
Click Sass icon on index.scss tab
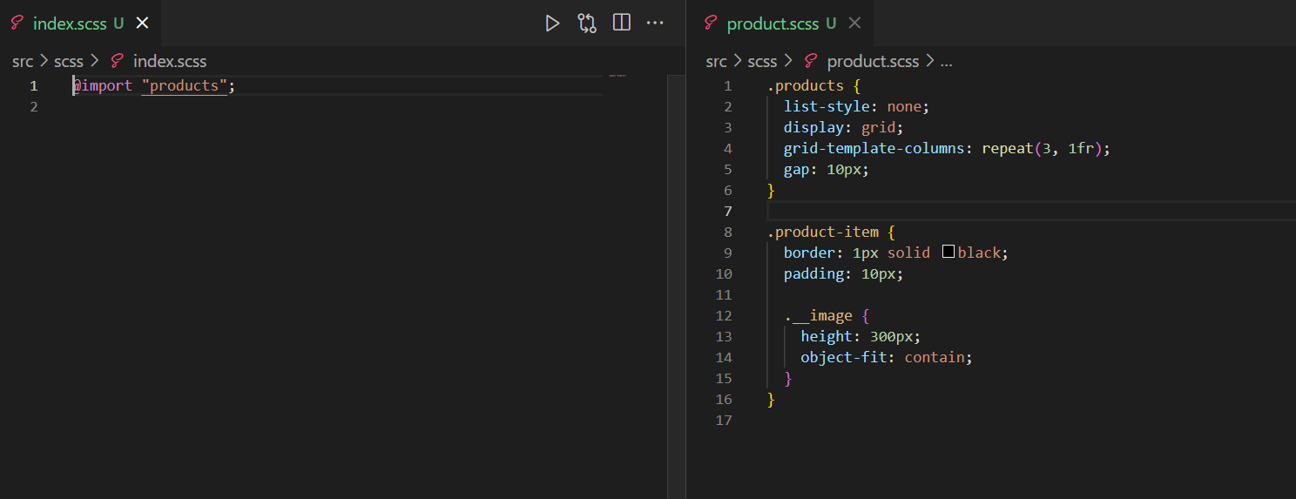coord(17,24)
